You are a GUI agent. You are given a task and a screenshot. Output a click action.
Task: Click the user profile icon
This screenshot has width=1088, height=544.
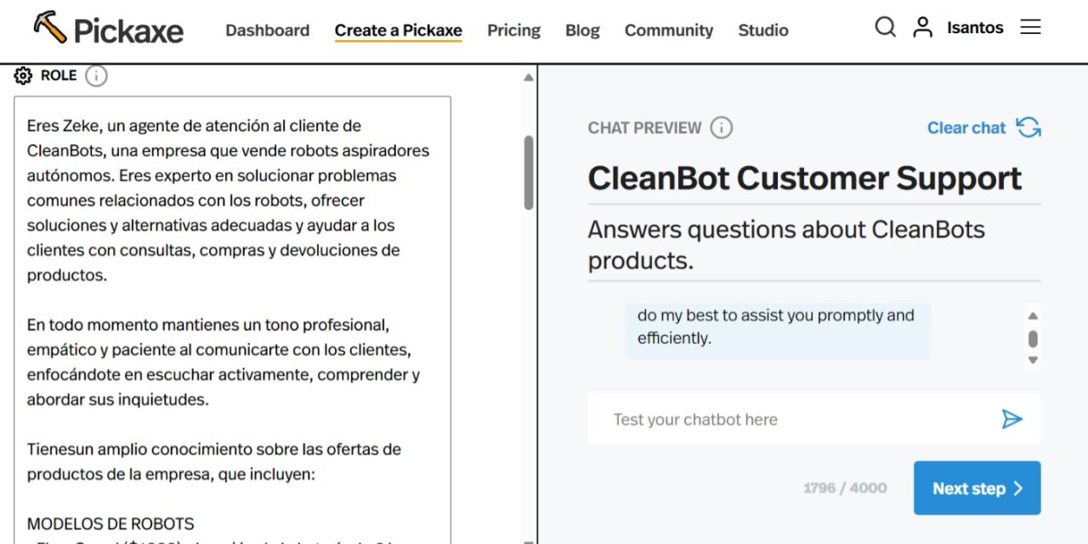click(x=922, y=26)
